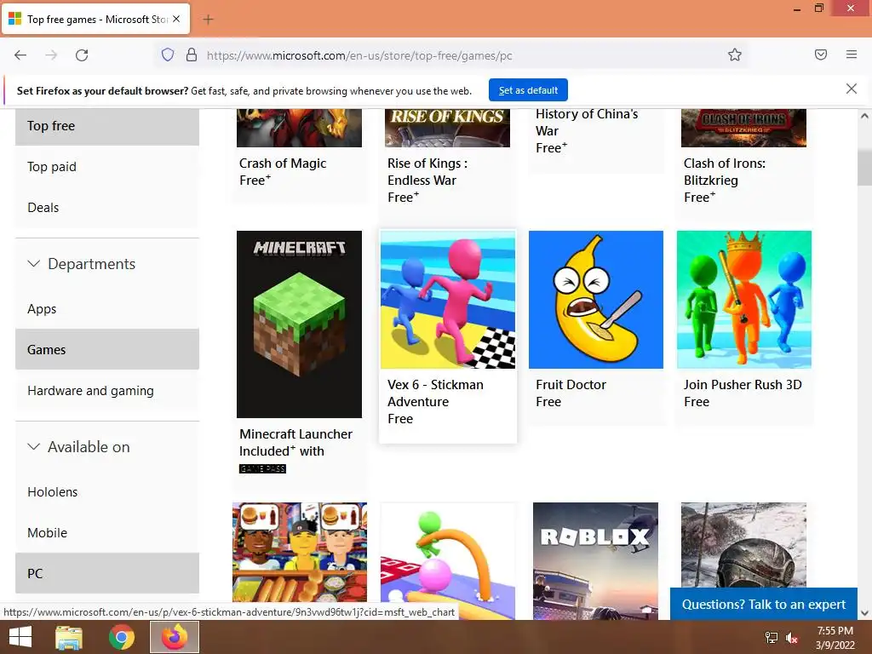Filter by Mobile platform
The width and height of the screenshot is (872, 654).
point(107,533)
